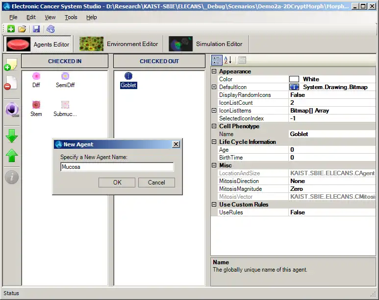Screen dimensions: 379x300
Task: Collapse the Appearance category
Action: coord(214,71)
